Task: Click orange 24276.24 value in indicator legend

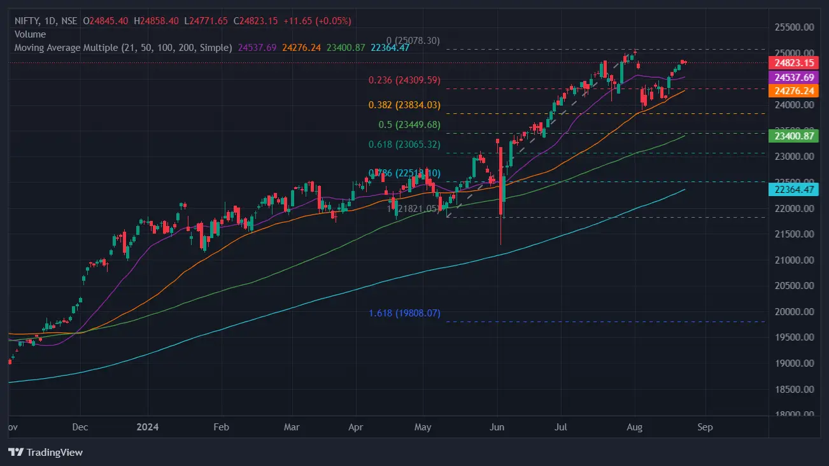Action: (x=302, y=48)
